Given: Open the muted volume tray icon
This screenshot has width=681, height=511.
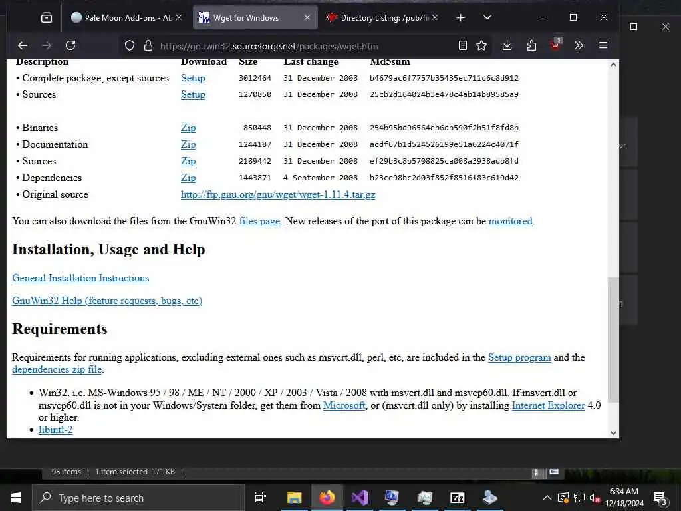Looking at the screenshot, I should pyautogui.click(x=595, y=498).
